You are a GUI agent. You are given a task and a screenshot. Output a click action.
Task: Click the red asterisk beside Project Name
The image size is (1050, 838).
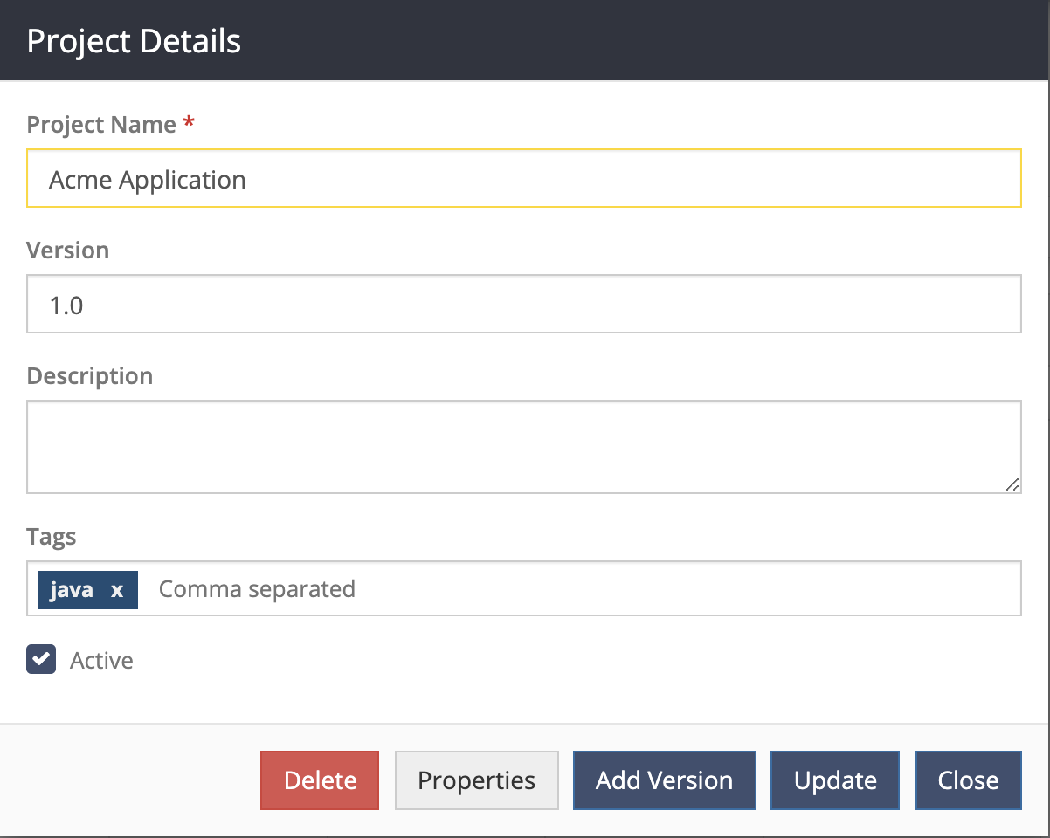(x=189, y=123)
